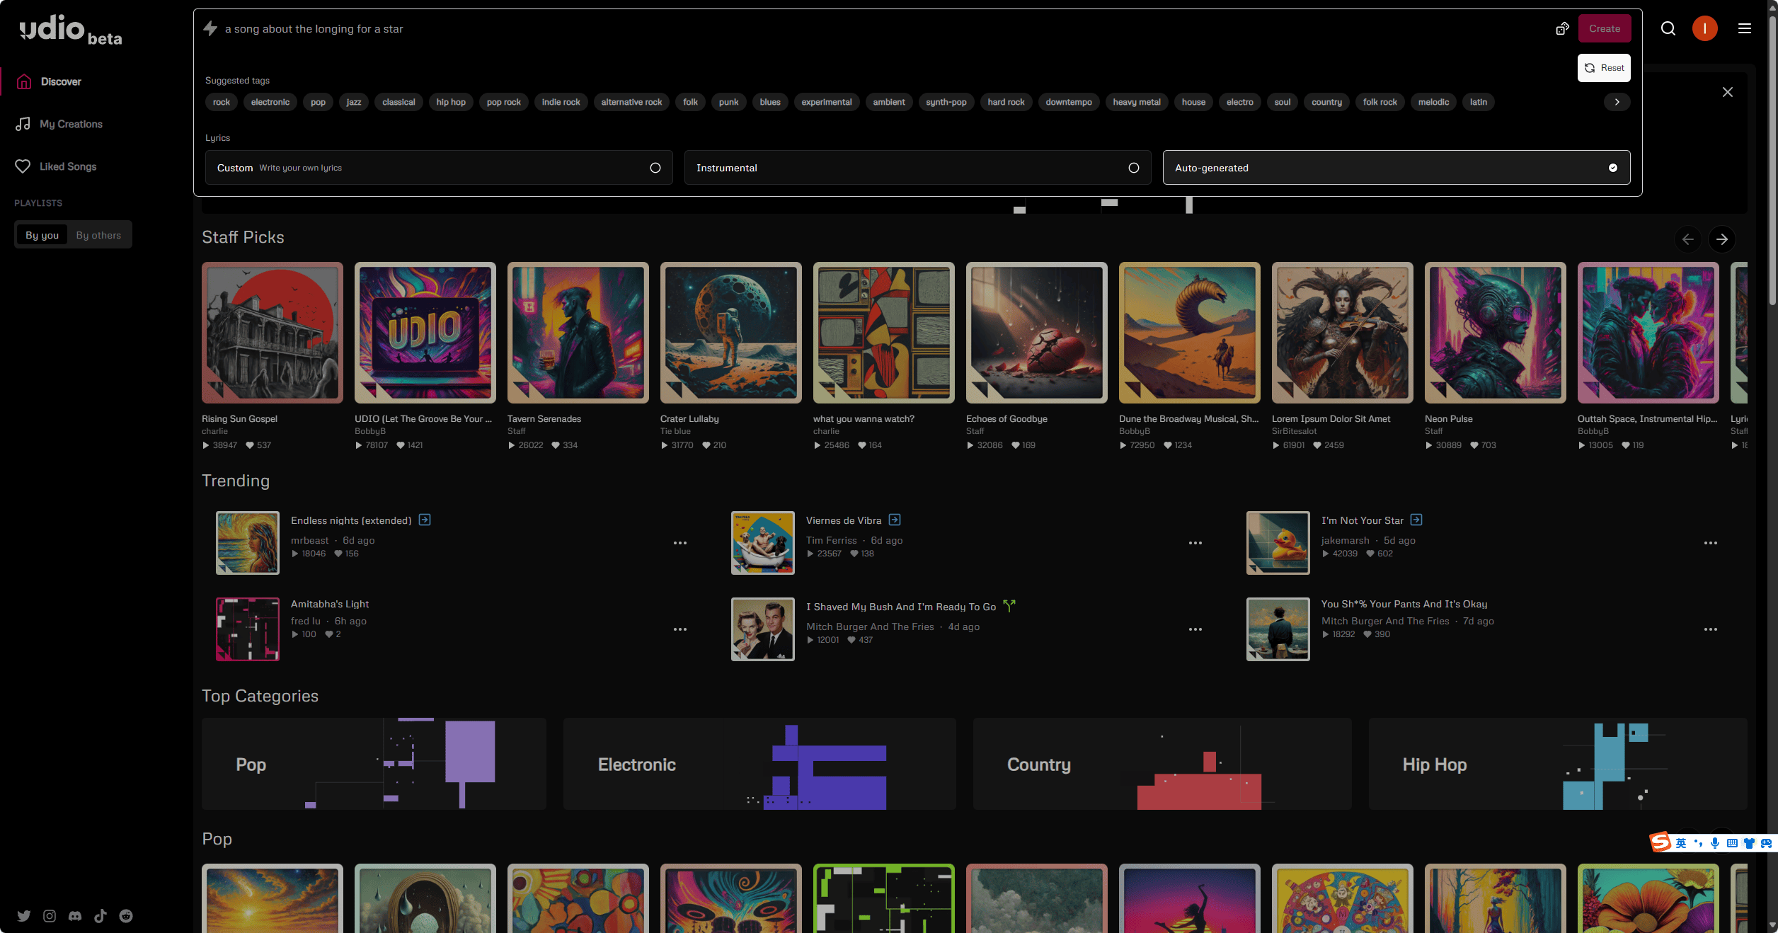1778x933 pixels.
Task: Open the Reddit link icon
Action: pos(126,916)
